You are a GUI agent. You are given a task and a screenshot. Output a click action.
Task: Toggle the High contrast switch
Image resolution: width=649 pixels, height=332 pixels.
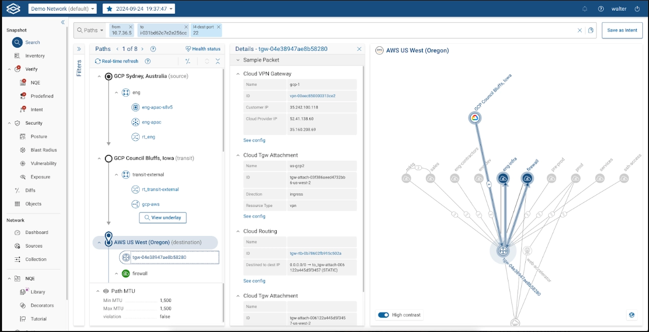click(x=384, y=315)
